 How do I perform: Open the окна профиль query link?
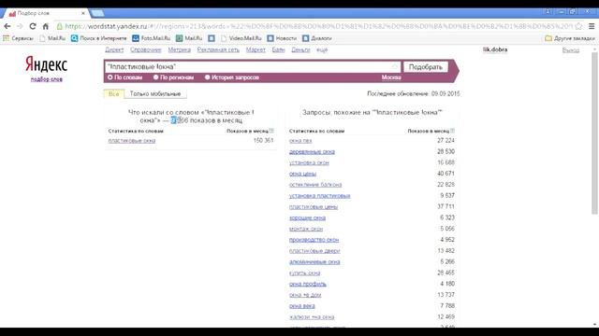(308, 284)
